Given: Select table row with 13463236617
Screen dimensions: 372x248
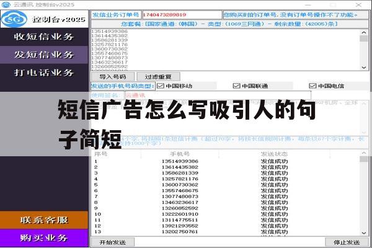Looking at the screenshot, I should (226, 203).
